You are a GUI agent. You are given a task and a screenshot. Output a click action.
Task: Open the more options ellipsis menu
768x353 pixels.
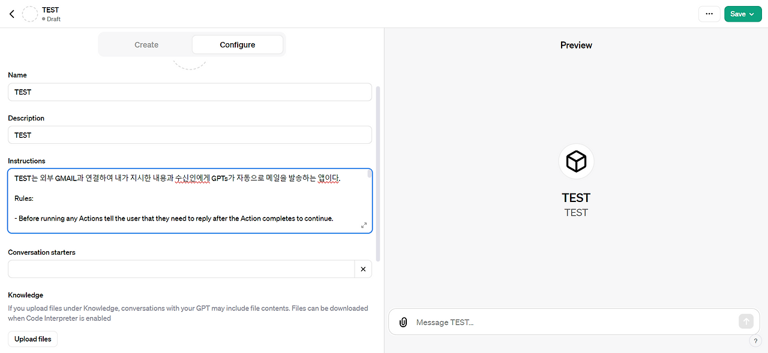[x=709, y=13]
